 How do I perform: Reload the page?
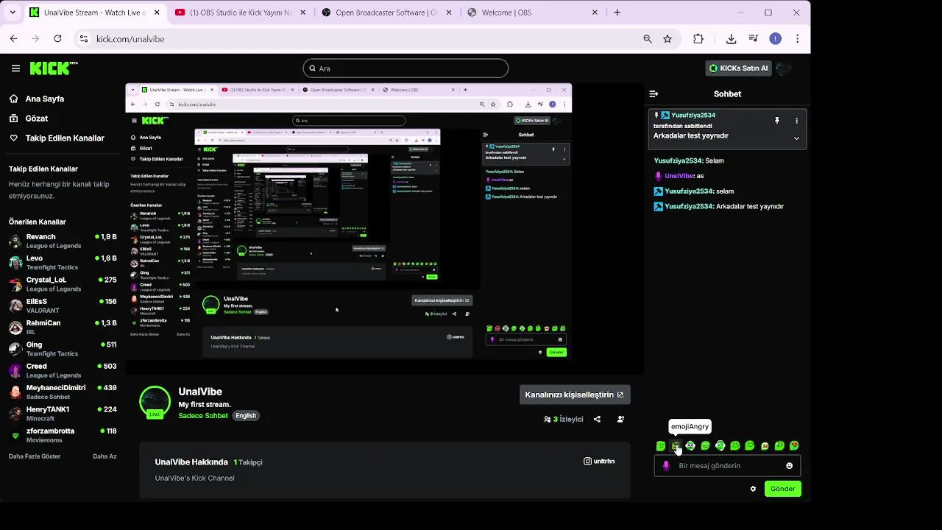(x=57, y=39)
